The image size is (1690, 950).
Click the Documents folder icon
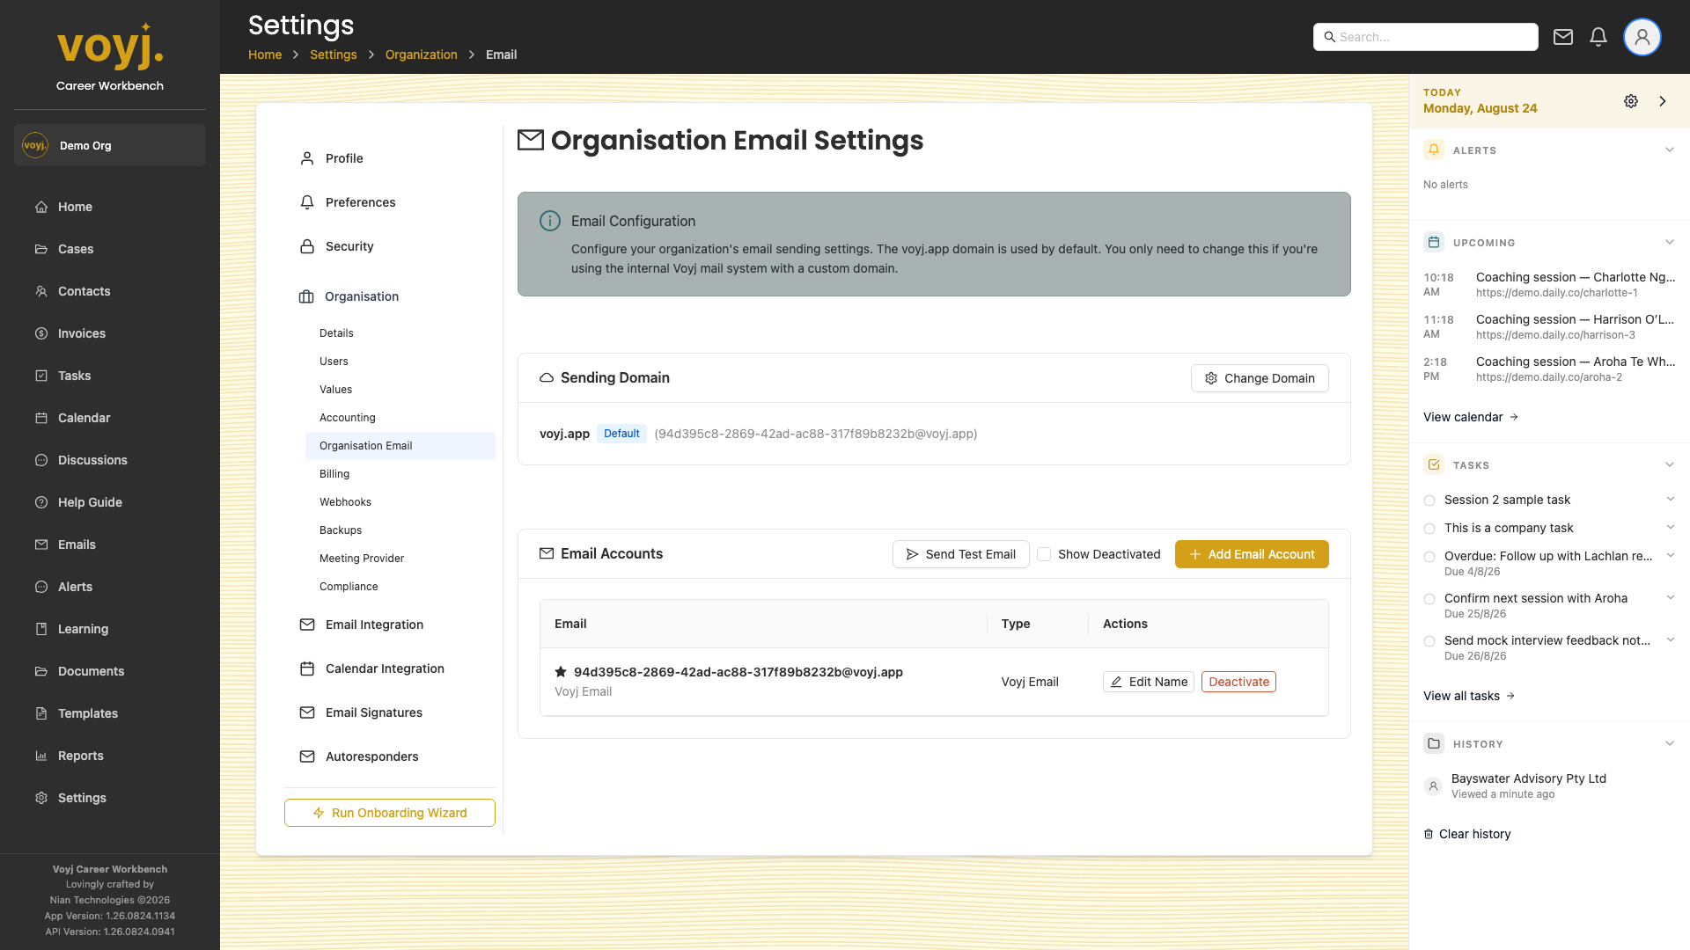(x=41, y=671)
